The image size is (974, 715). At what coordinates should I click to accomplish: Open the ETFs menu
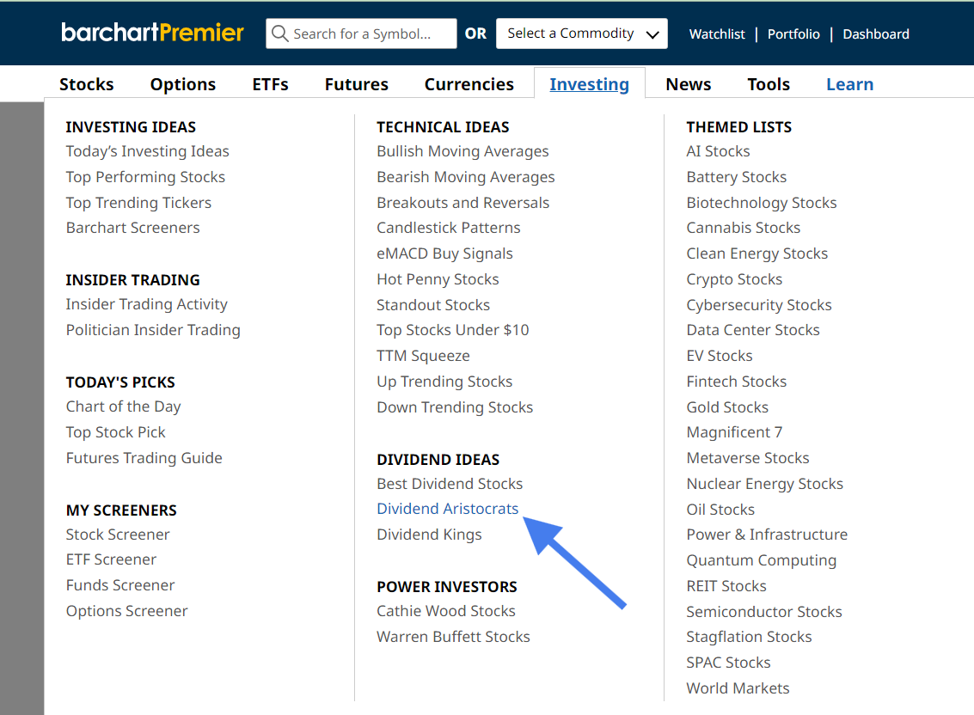click(270, 84)
